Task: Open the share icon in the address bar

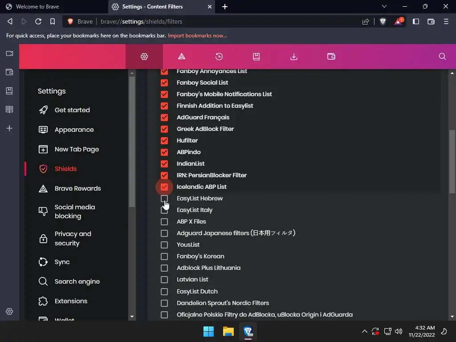Action: coord(366,21)
